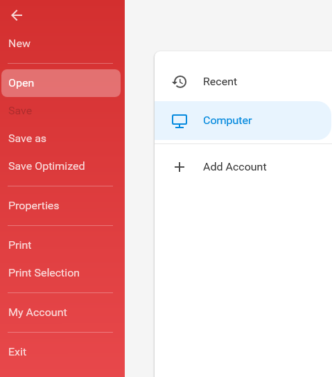Select the Open menu entry

click(61, 83)
